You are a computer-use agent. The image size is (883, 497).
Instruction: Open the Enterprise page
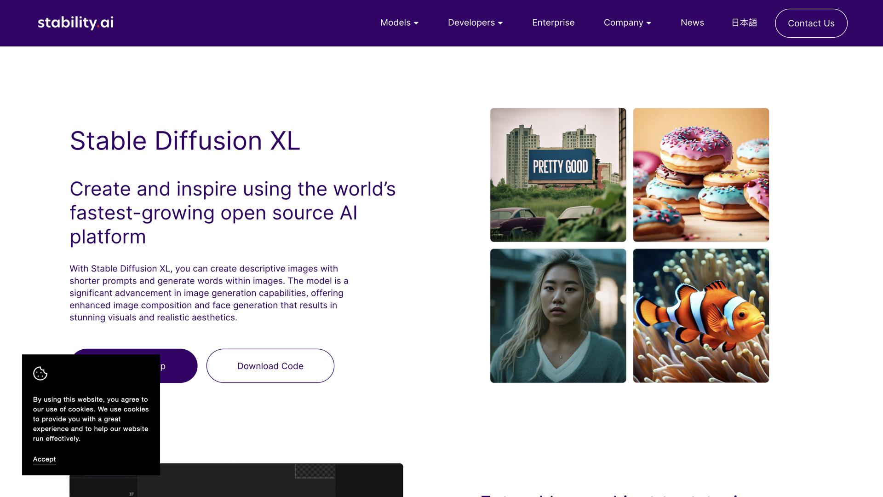(553, 23)
